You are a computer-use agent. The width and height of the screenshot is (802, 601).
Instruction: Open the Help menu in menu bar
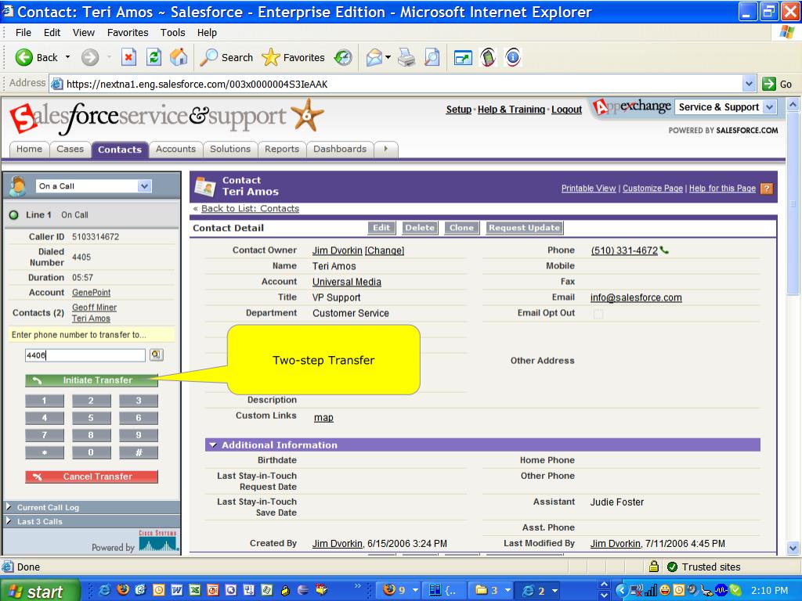click(207, 32)
